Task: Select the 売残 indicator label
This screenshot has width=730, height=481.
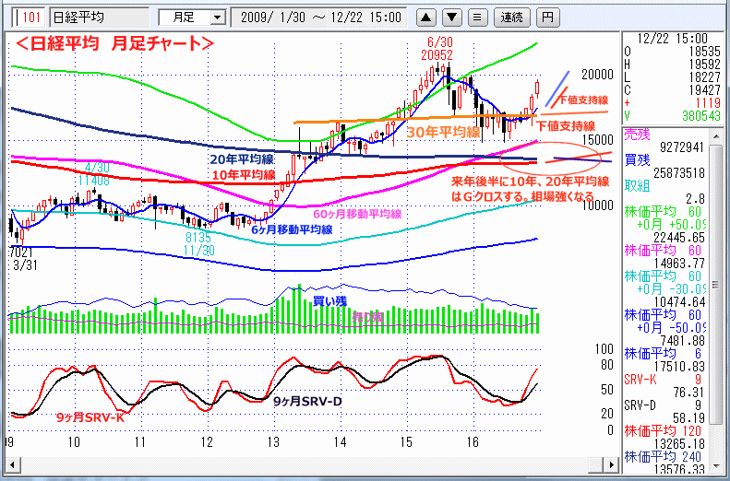Action: (637, 135)
